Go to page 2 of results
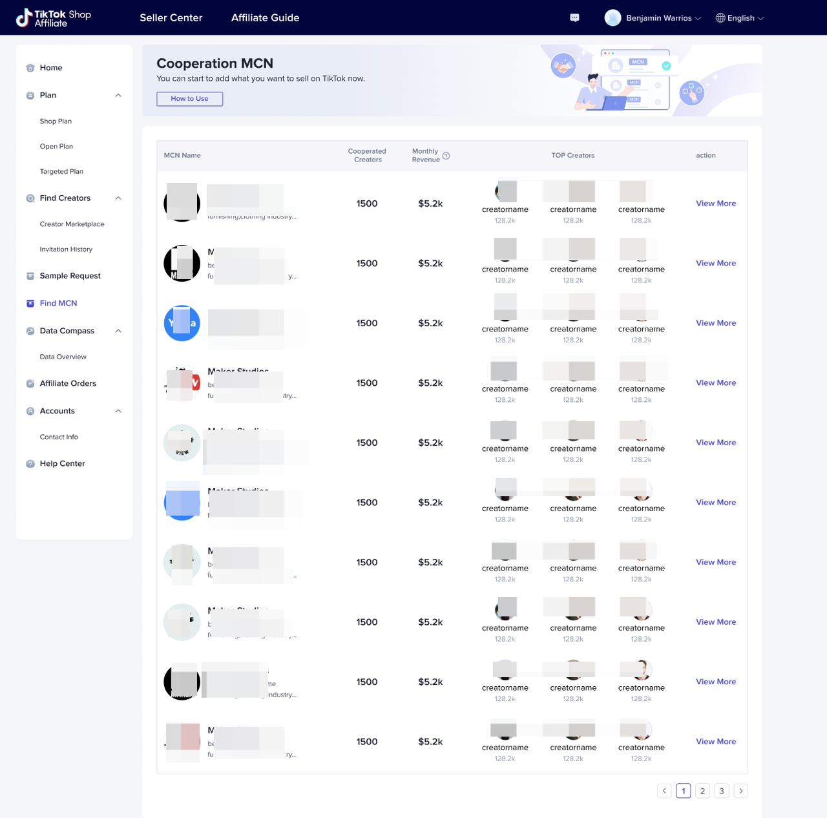 (x=702, y=791)
